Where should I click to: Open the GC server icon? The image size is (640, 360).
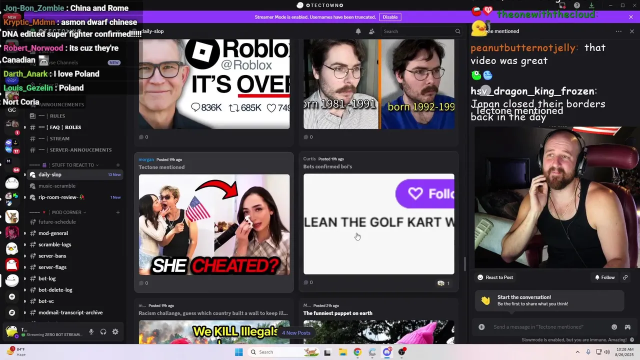click(x=12, y=109)
